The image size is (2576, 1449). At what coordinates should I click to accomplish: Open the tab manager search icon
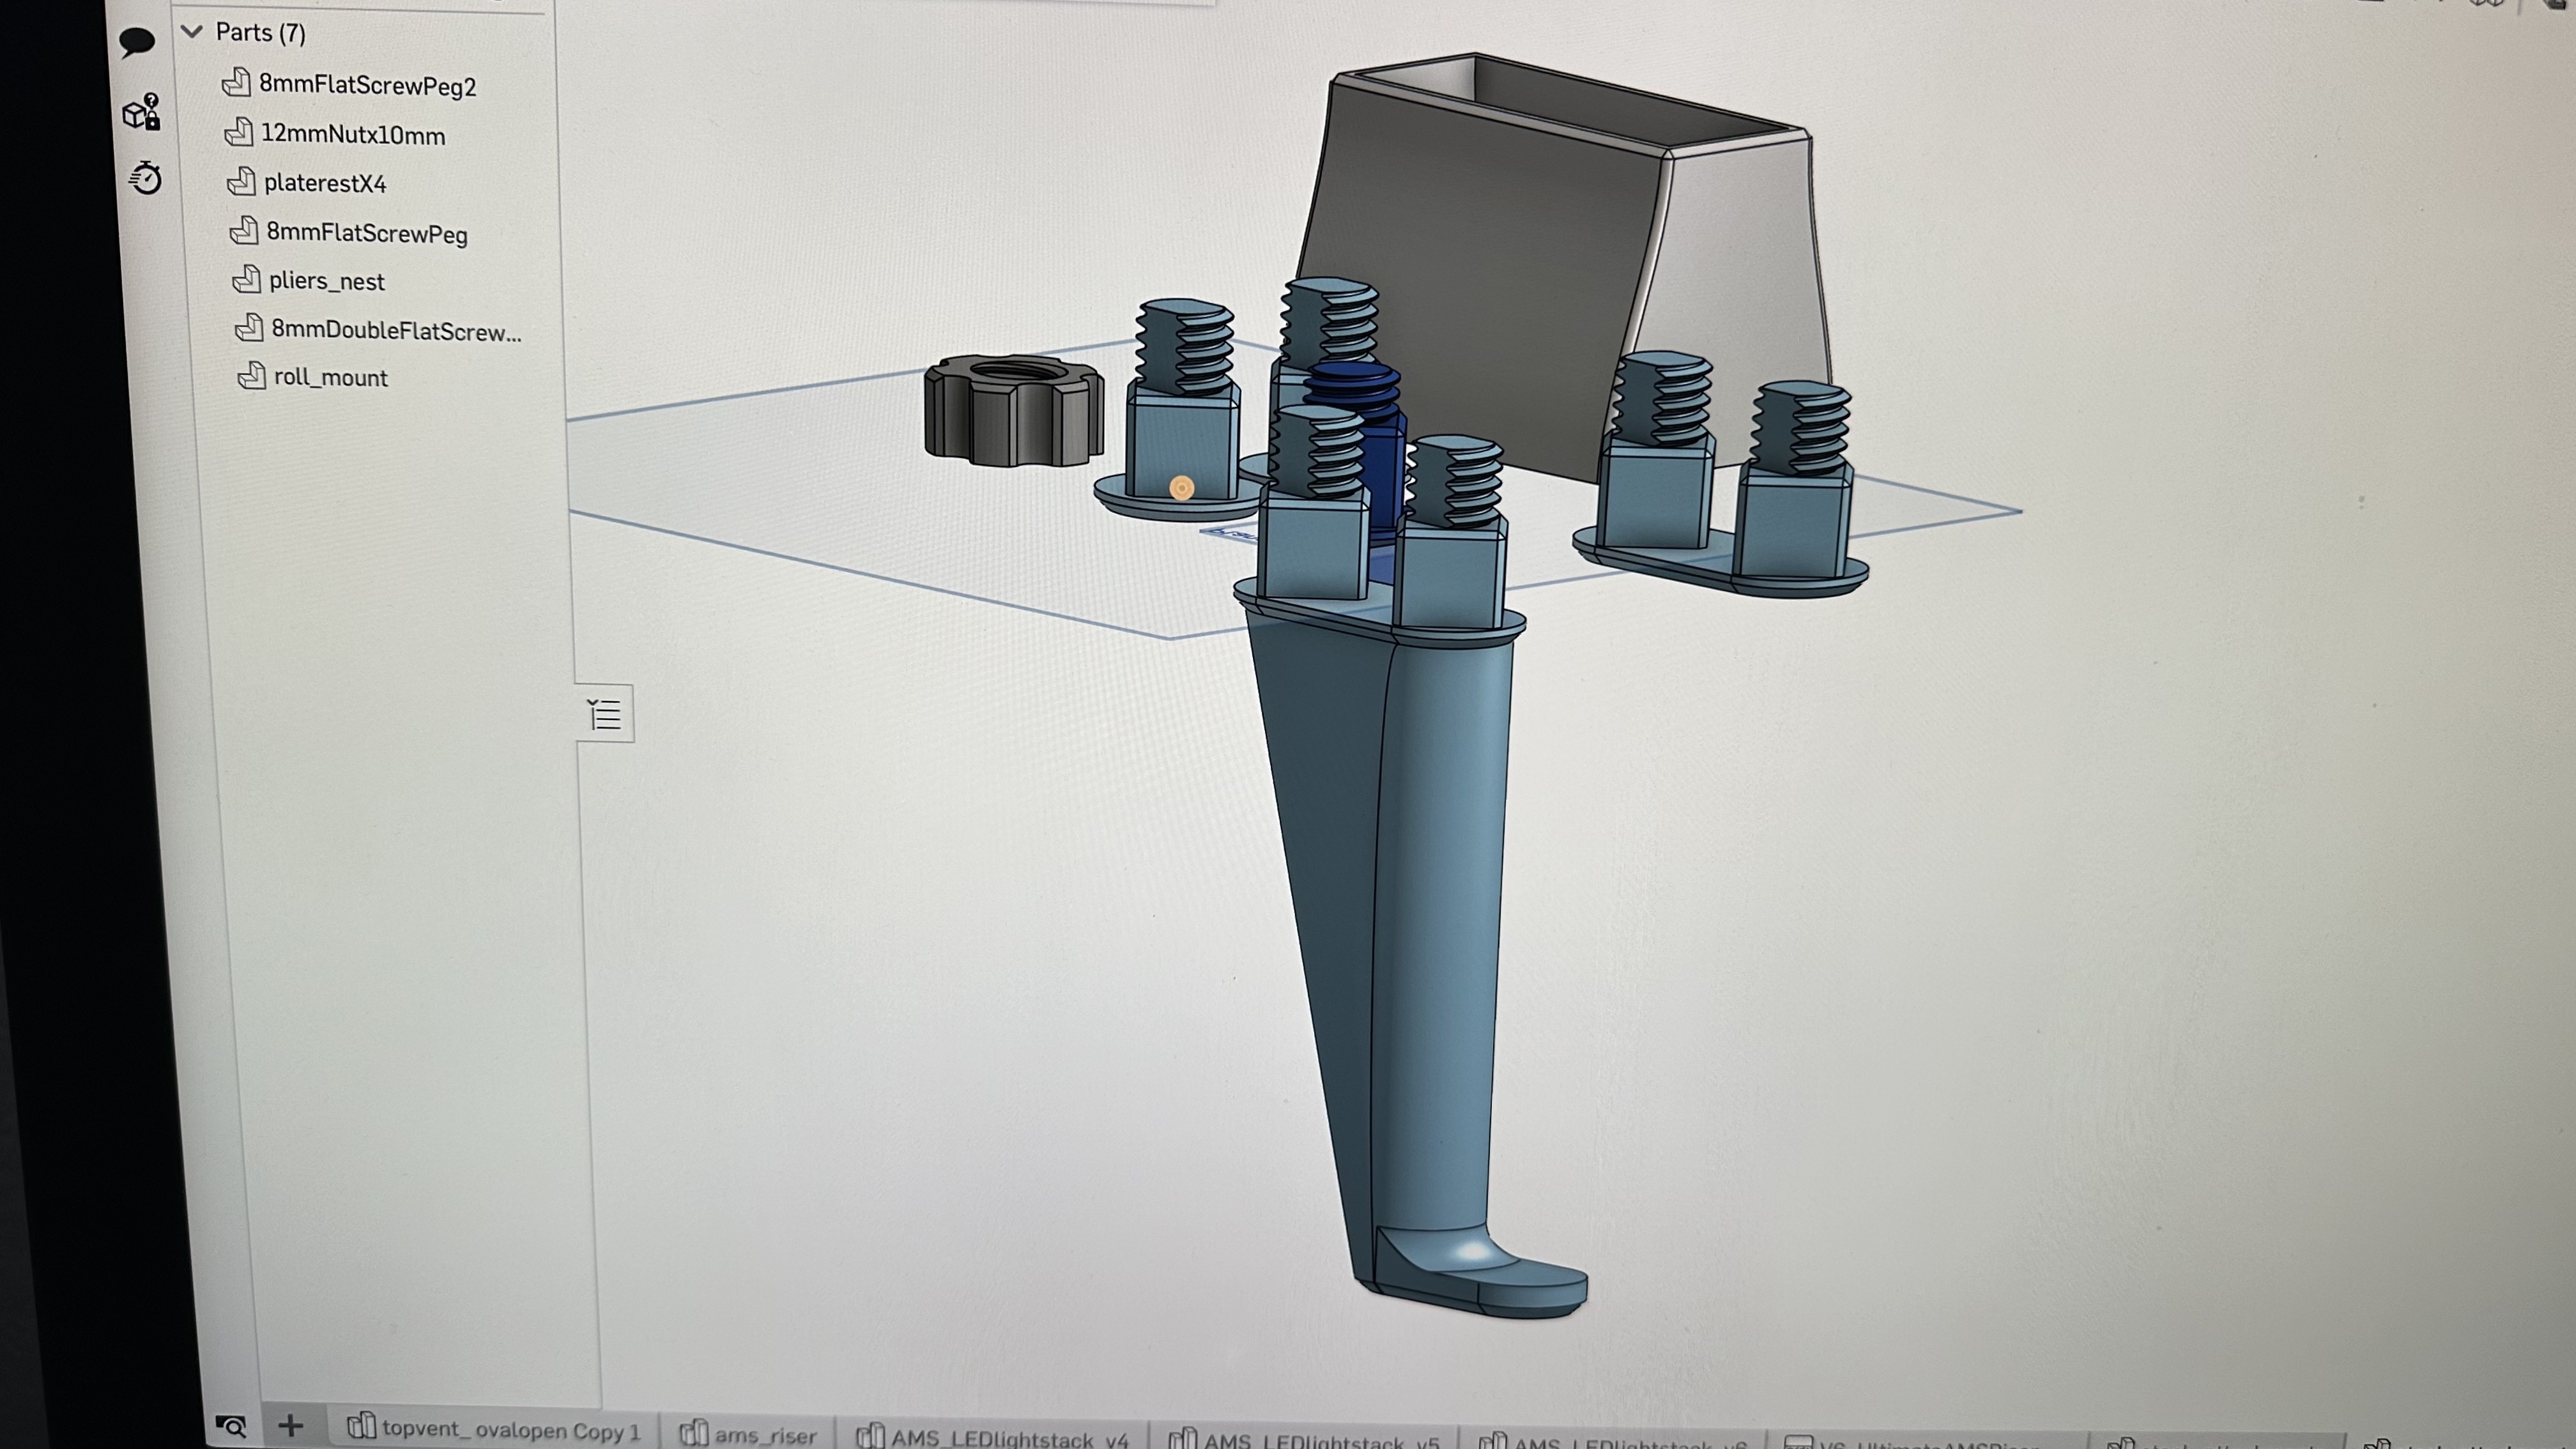click(x=231, y=1426)
